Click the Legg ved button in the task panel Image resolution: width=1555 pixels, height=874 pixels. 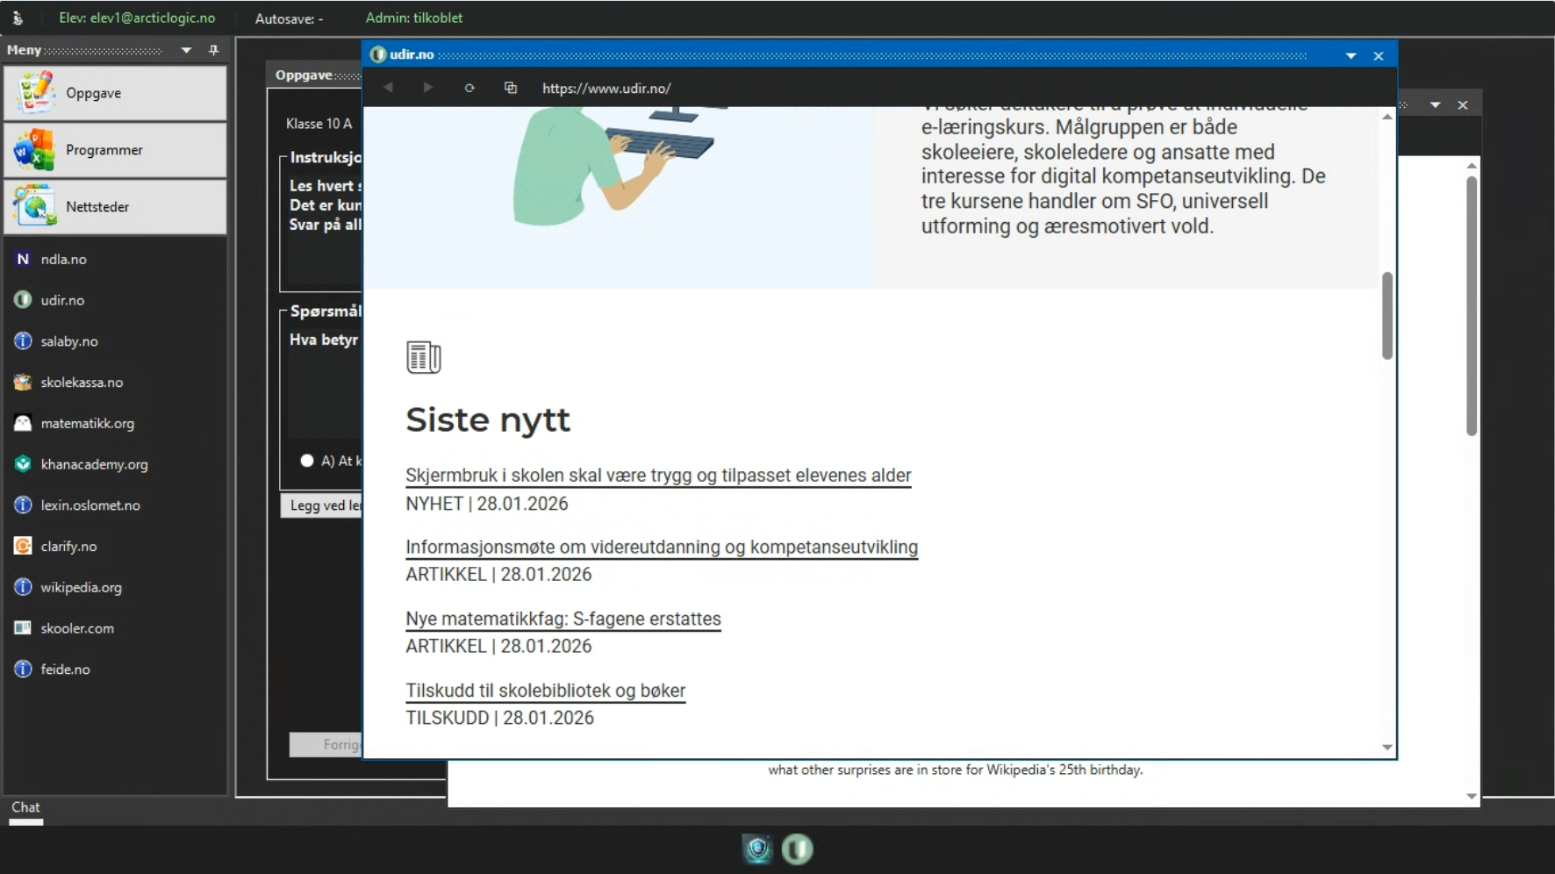pyautogui.click(x=324, y=505)
